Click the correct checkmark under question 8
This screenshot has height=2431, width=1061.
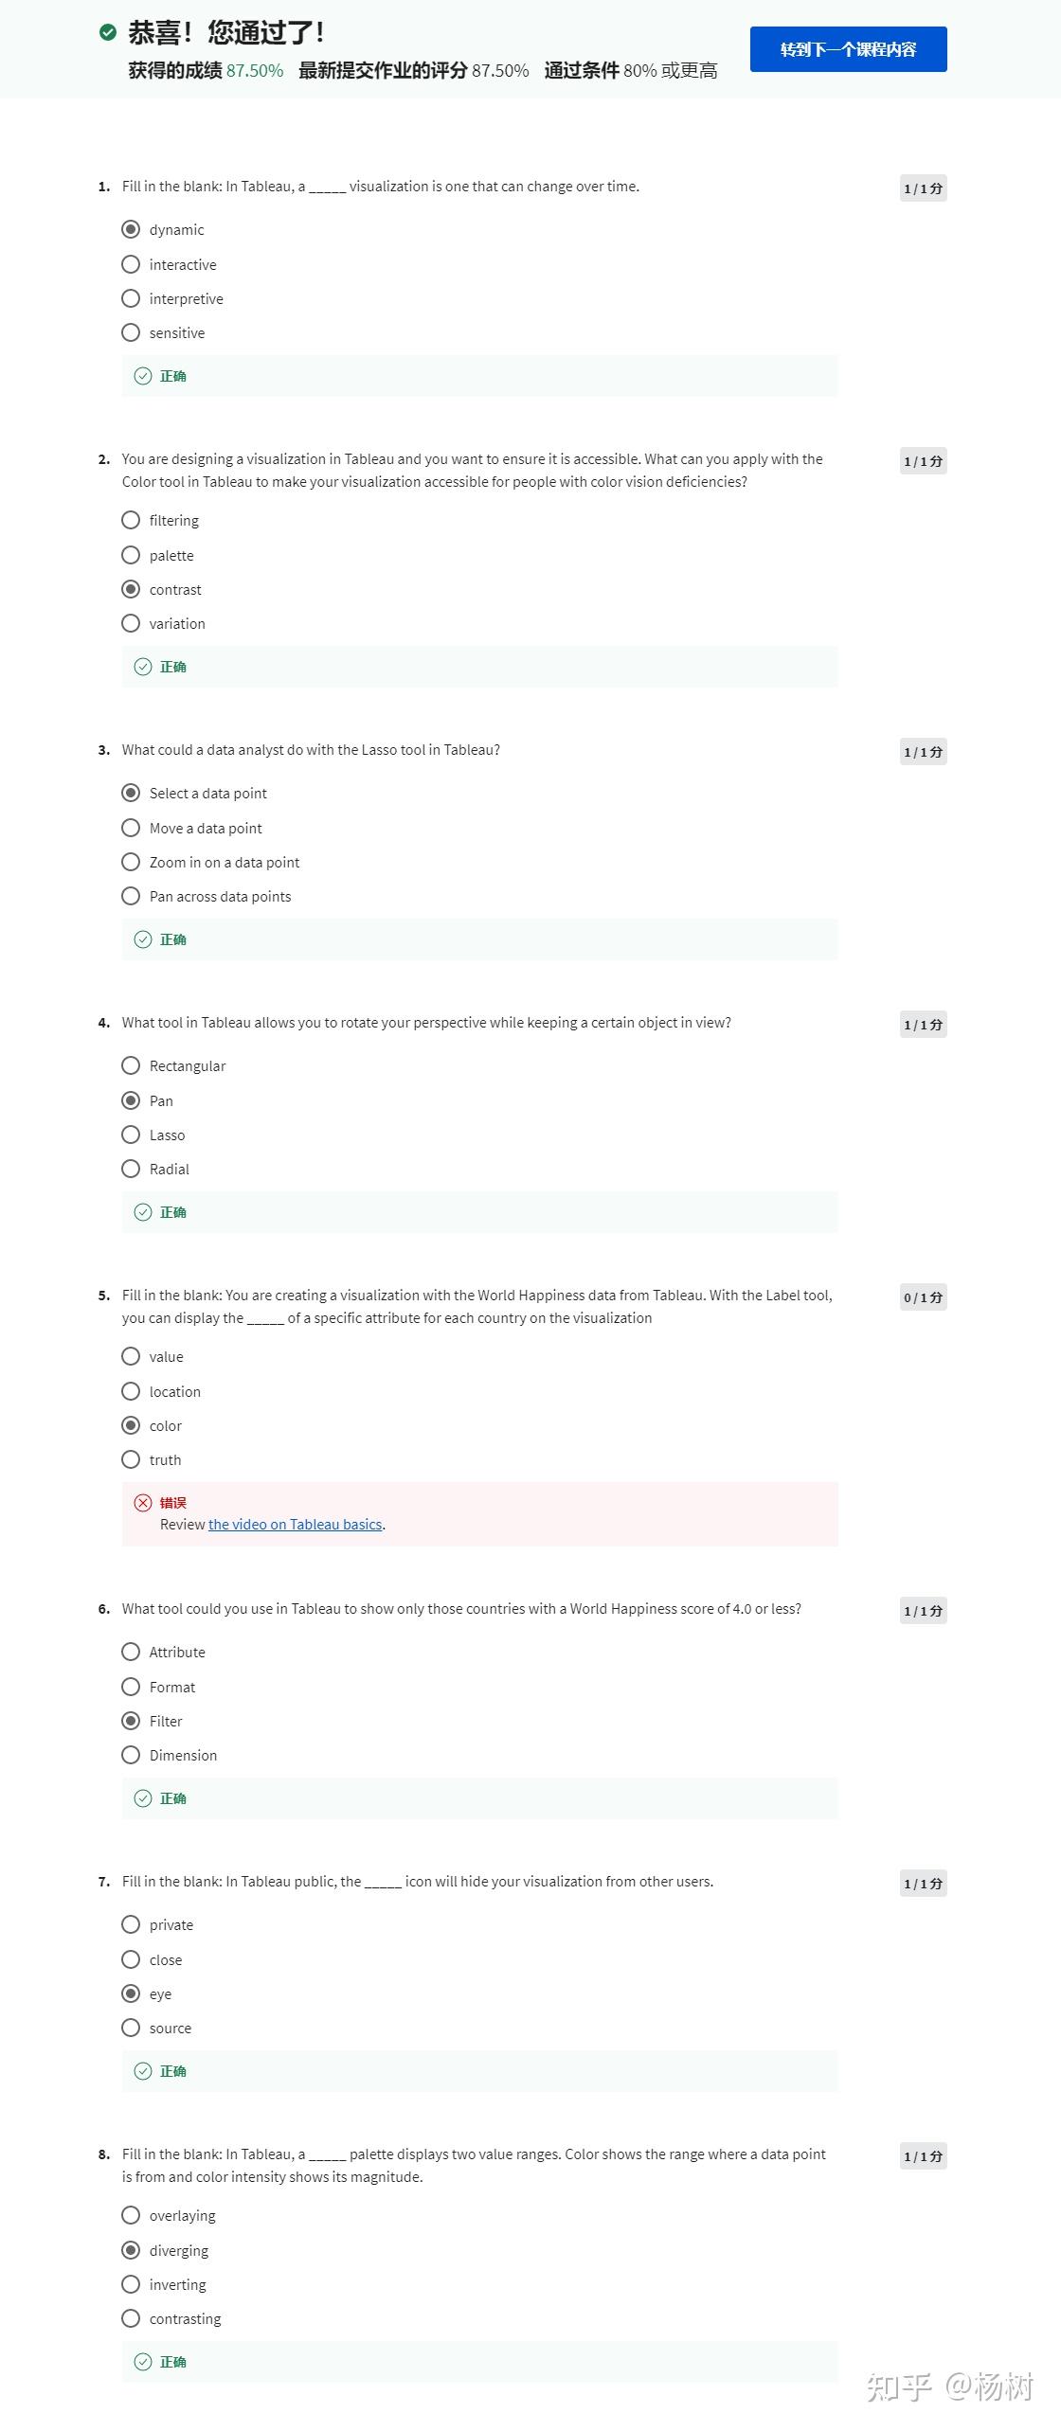pos(143,2361)
